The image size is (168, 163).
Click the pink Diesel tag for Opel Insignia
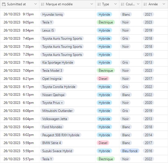103,79
